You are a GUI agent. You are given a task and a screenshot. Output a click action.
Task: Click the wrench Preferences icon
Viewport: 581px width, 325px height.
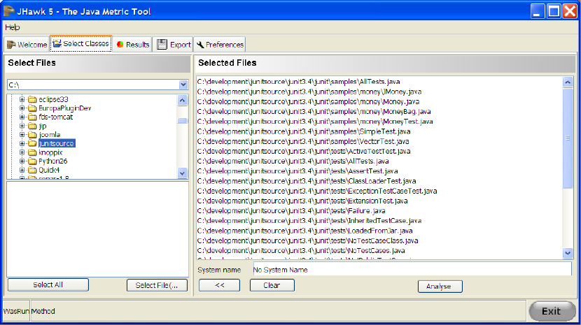pos(200,45)
